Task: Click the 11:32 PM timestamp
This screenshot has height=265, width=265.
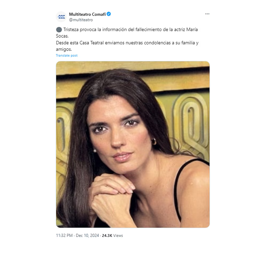Action: pyautogui.click(x=64, y=235)
